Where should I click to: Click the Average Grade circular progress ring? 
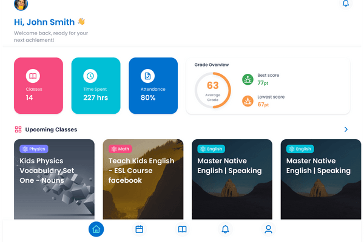(x=213, y=90)
